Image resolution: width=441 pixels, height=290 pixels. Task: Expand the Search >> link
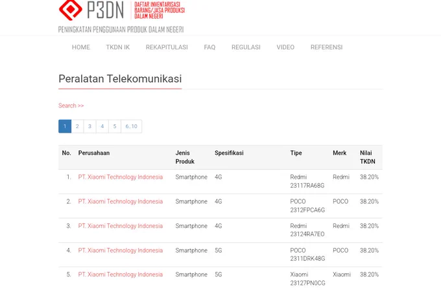71,106
